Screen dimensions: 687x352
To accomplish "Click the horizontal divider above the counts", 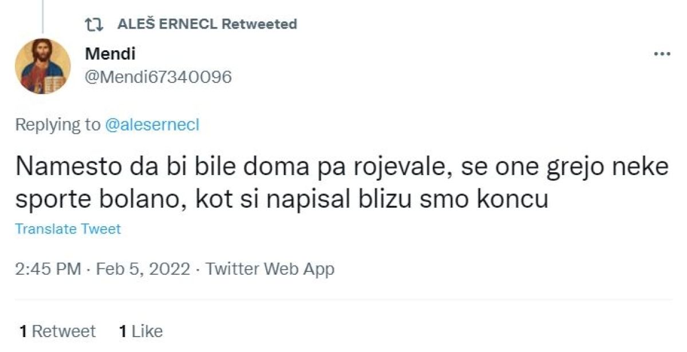I will [x=343, y=299].
